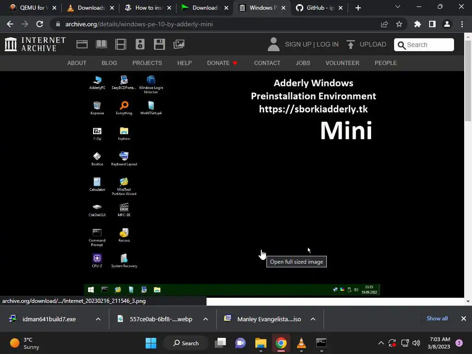The height and width of the screenshot is (354, 472).
Task: Switch to the Download tab with green arrow
Action: point(205,8)
